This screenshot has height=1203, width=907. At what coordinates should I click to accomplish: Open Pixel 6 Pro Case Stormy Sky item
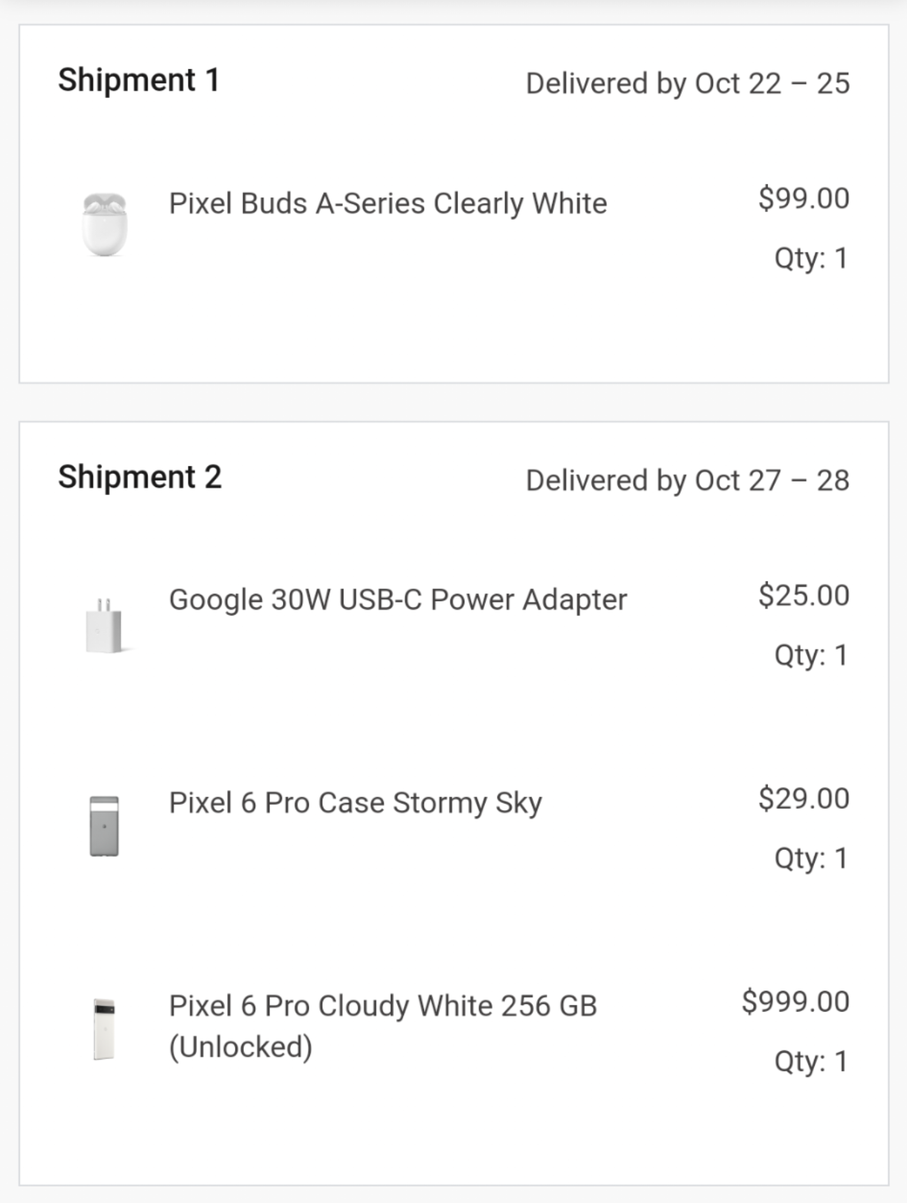pos(356,803)
